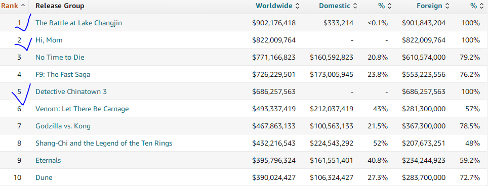The image size is (488, 186).
Task: Click sort arrows beside Domestic header
Action: click(x=355, y=6)
